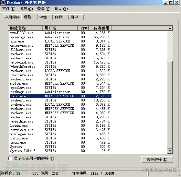This screenshot has height=177, width=181.
Task: Select the vmtoolsd.exe process
Action: point(60,62)
